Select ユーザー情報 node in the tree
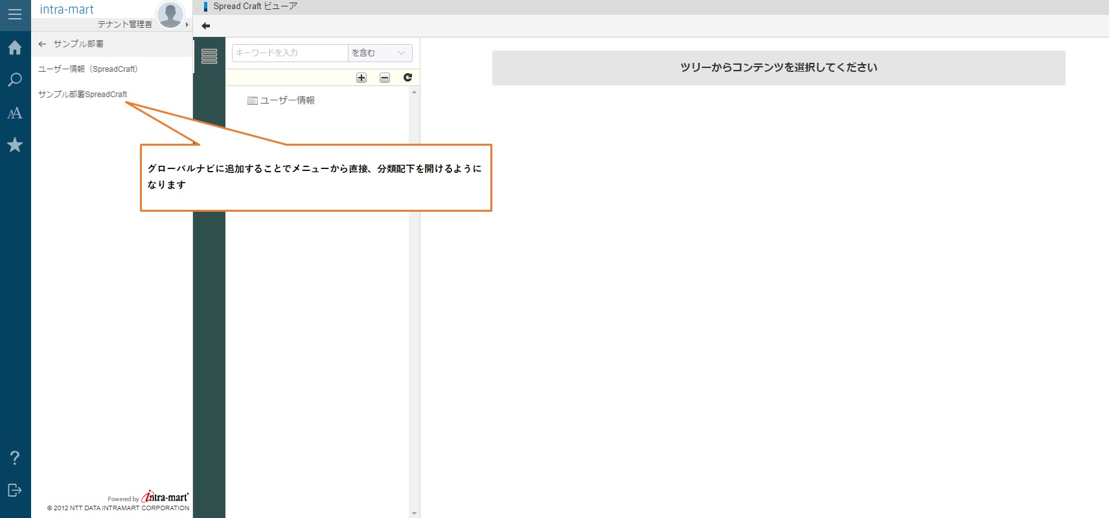Image resolution: width=1109 pixels, height=518 pixels. click(287, 100)
